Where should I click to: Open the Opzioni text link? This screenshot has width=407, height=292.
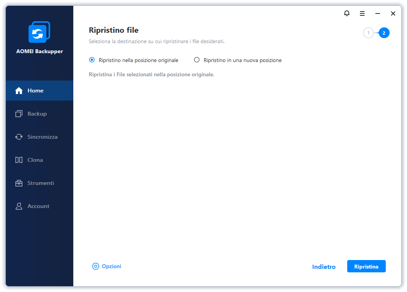[x=111, y=266]
